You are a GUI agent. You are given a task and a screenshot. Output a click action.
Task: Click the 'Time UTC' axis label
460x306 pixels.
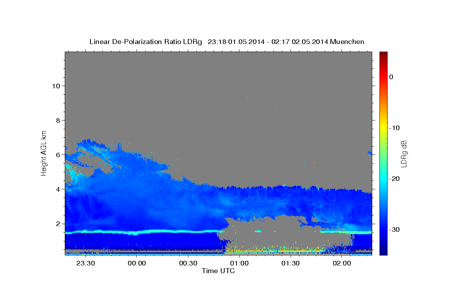point(218,271)
